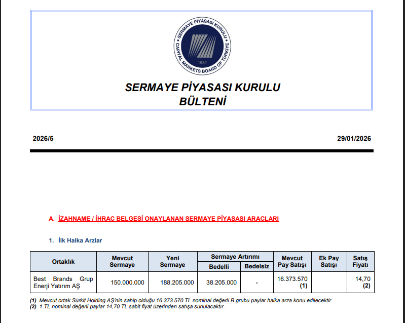Click the Sermaye Artırımı header cell
Screen dimensions: 405x323
(235, 257)
